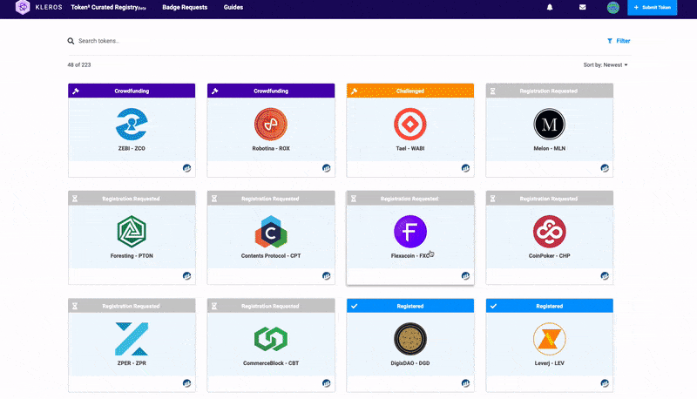Click the 'Contents Protocol - CPT' token name

point(271,256)
